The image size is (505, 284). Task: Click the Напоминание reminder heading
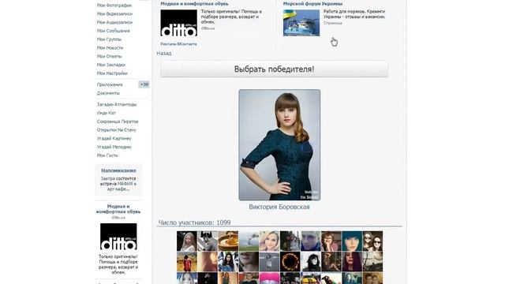click(x=118, y=170)
